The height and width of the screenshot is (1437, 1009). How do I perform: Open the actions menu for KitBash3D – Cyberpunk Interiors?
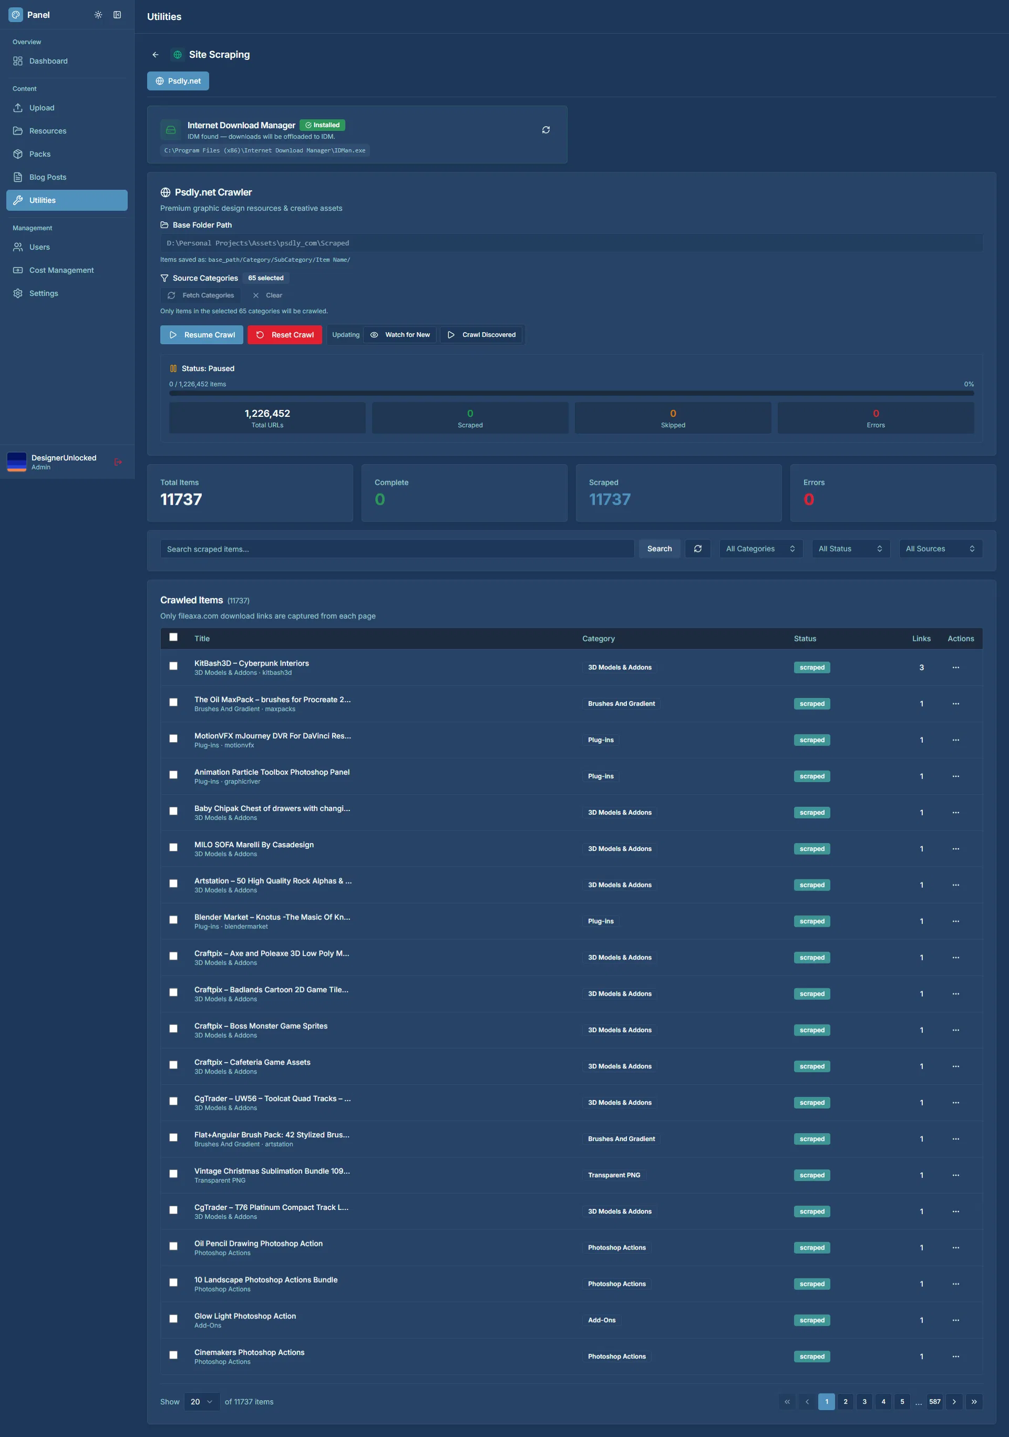point(956,667)
